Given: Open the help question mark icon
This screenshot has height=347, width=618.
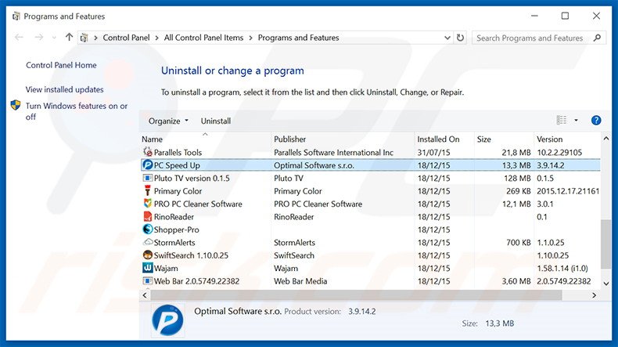Looking at the screenshot, I should [x=596, y=121].
